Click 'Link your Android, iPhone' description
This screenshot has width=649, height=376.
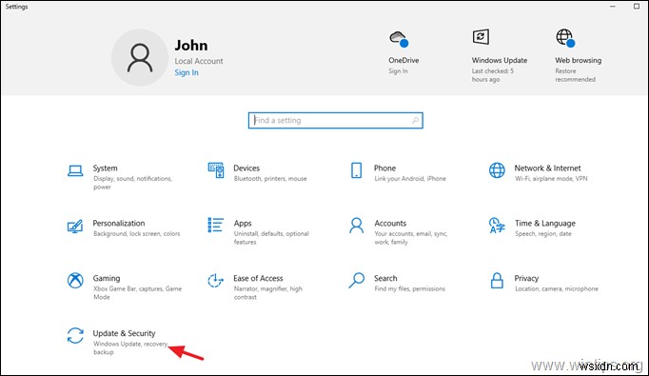410,179
